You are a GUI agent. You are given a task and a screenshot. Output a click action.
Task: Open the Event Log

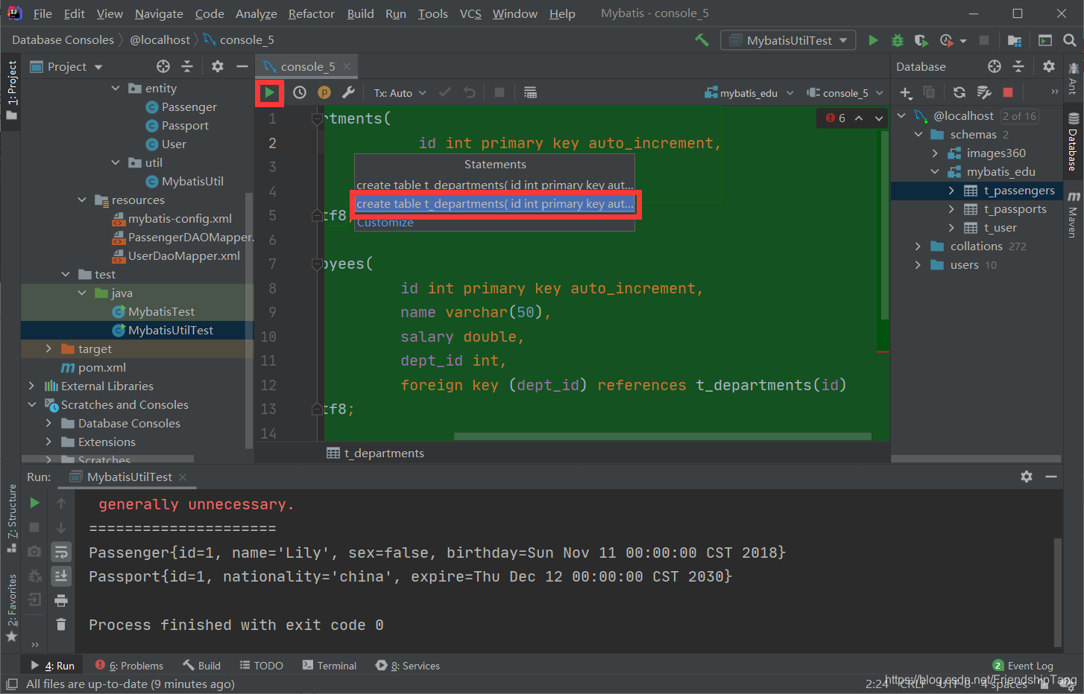[x=1023, y=666]
